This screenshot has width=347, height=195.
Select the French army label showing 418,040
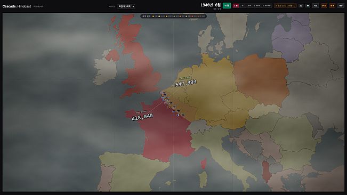(x=142, y=117)
